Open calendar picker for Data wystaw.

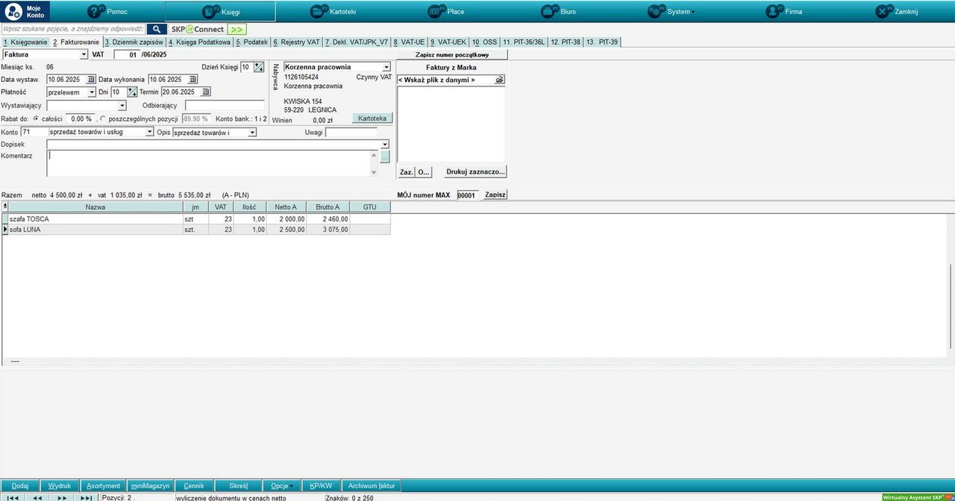coord(91,79)
